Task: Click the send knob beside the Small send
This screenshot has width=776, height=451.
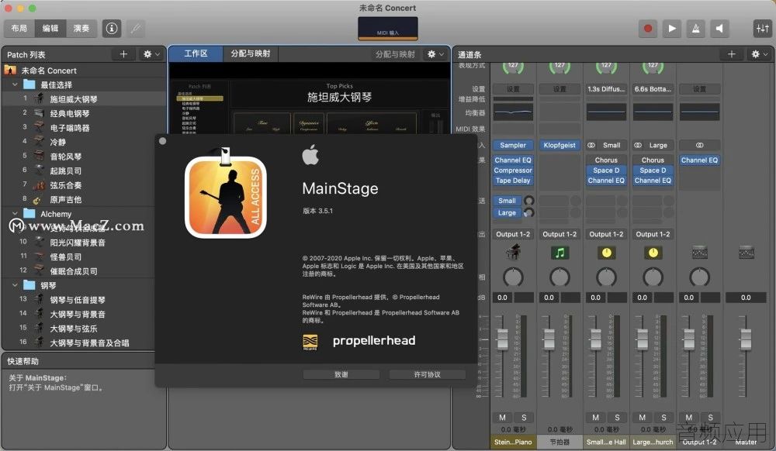Action: (x=529, y=201)
